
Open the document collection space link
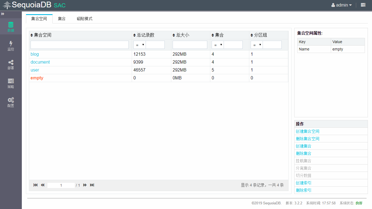40,62
